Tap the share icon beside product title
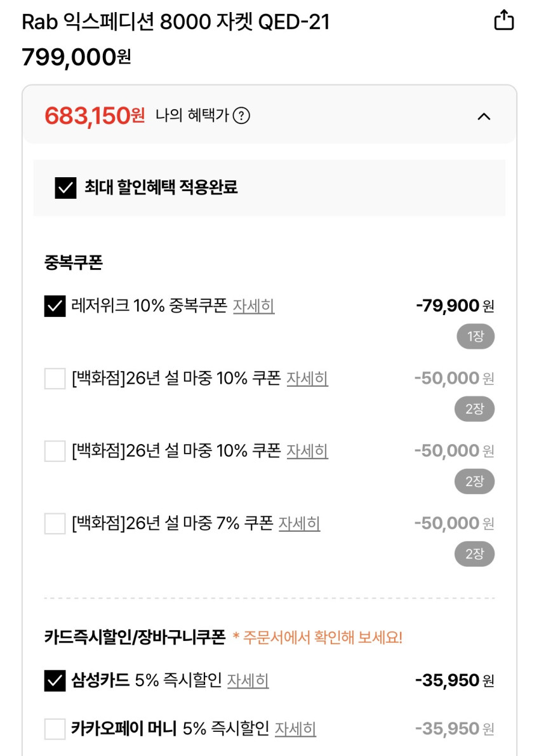 [503, 20]
